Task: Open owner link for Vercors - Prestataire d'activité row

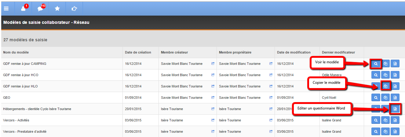Action: [x=271, y=131]
